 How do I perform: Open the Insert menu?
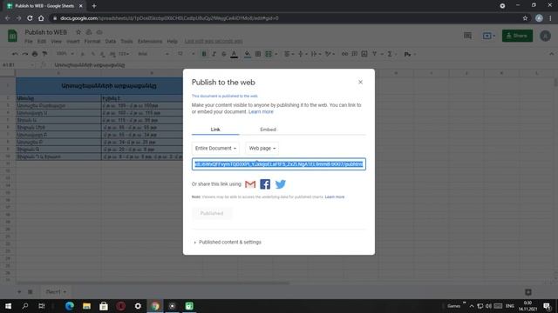pos(73,42)
